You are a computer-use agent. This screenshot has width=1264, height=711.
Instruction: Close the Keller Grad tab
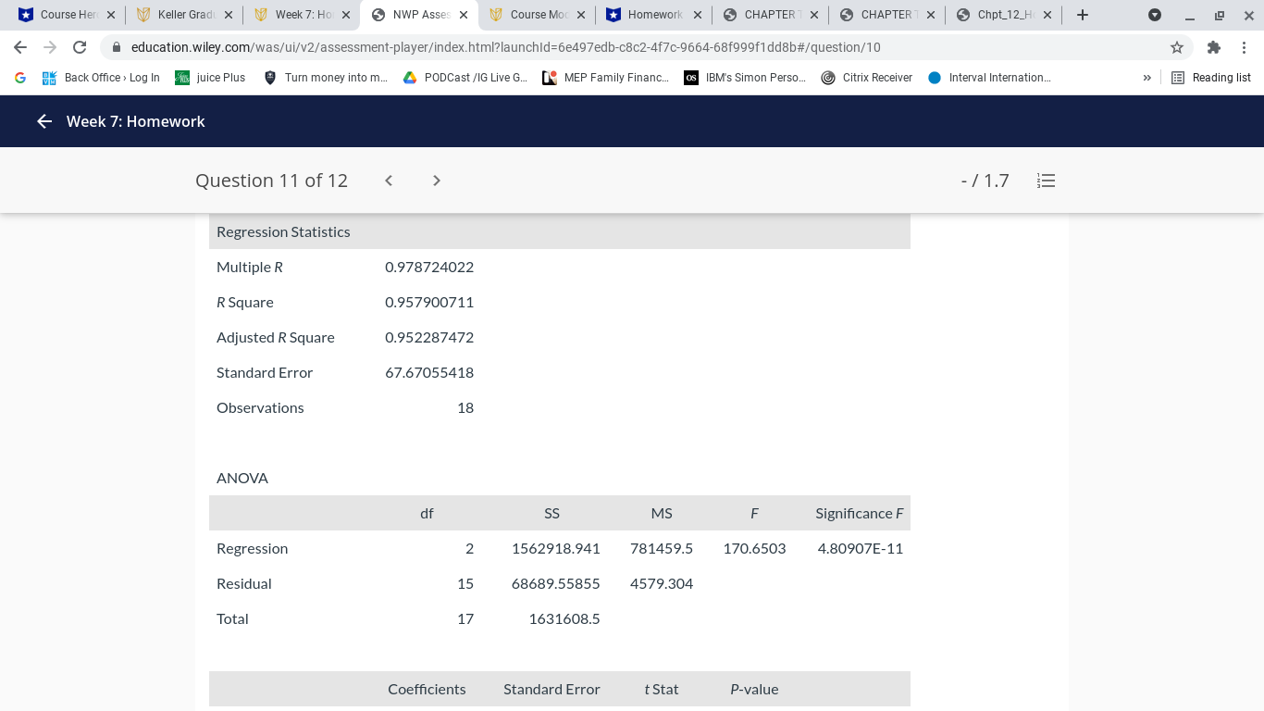click(229, 15)
